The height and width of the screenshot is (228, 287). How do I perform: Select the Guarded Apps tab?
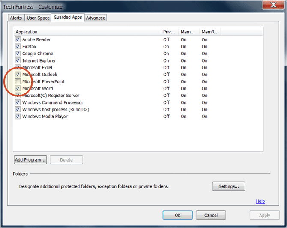[67, 18]
